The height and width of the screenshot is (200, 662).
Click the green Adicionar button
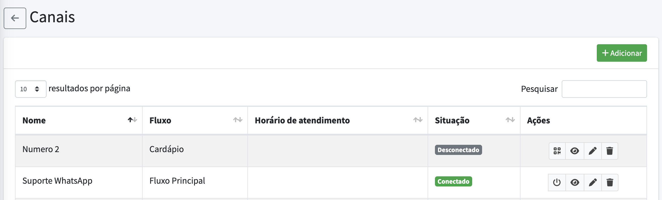(622, 53)
